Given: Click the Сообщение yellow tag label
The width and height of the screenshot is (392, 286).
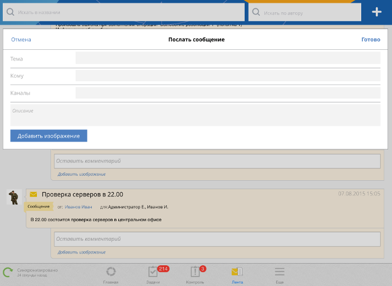Looking at the screenshot, I should click(39, 207).
